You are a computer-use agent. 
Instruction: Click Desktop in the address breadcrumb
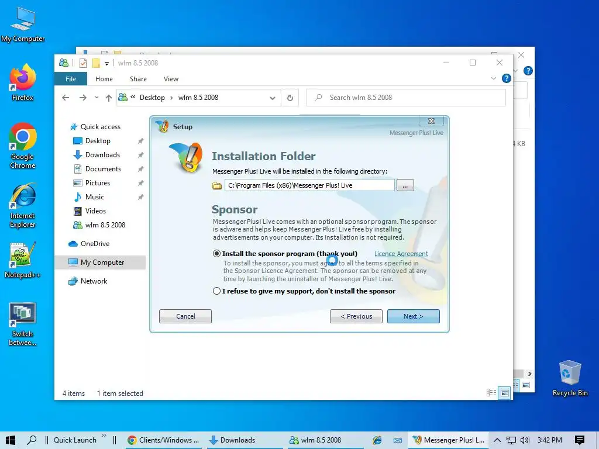(152, 98)
